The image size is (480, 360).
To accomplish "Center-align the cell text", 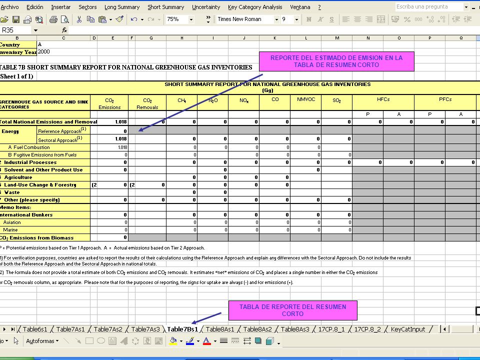I will tap(357, 19).
